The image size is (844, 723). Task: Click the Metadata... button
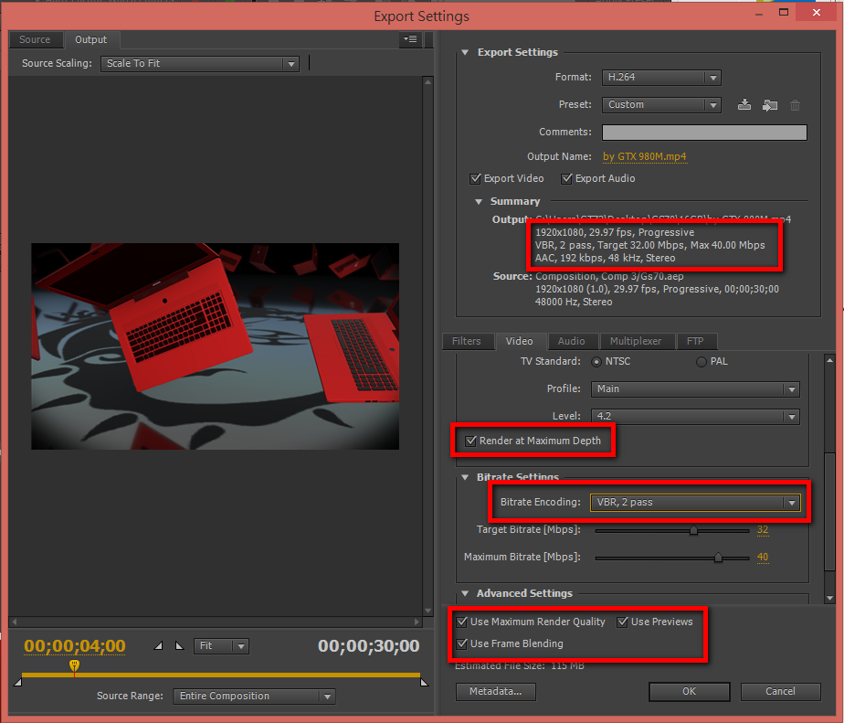(496, 692)
